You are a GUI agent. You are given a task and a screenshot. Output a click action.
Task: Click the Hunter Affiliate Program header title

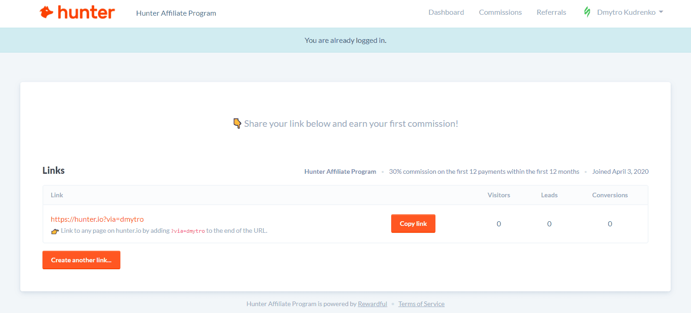click(x=176, y=13)
